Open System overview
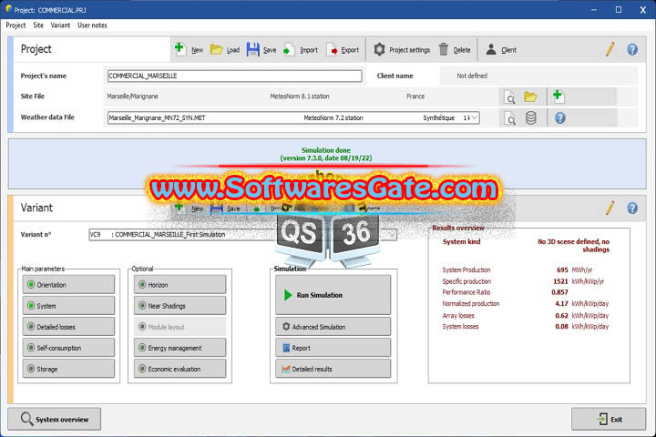This screenshot has width=656, height=437. click(x=55, y=419)
